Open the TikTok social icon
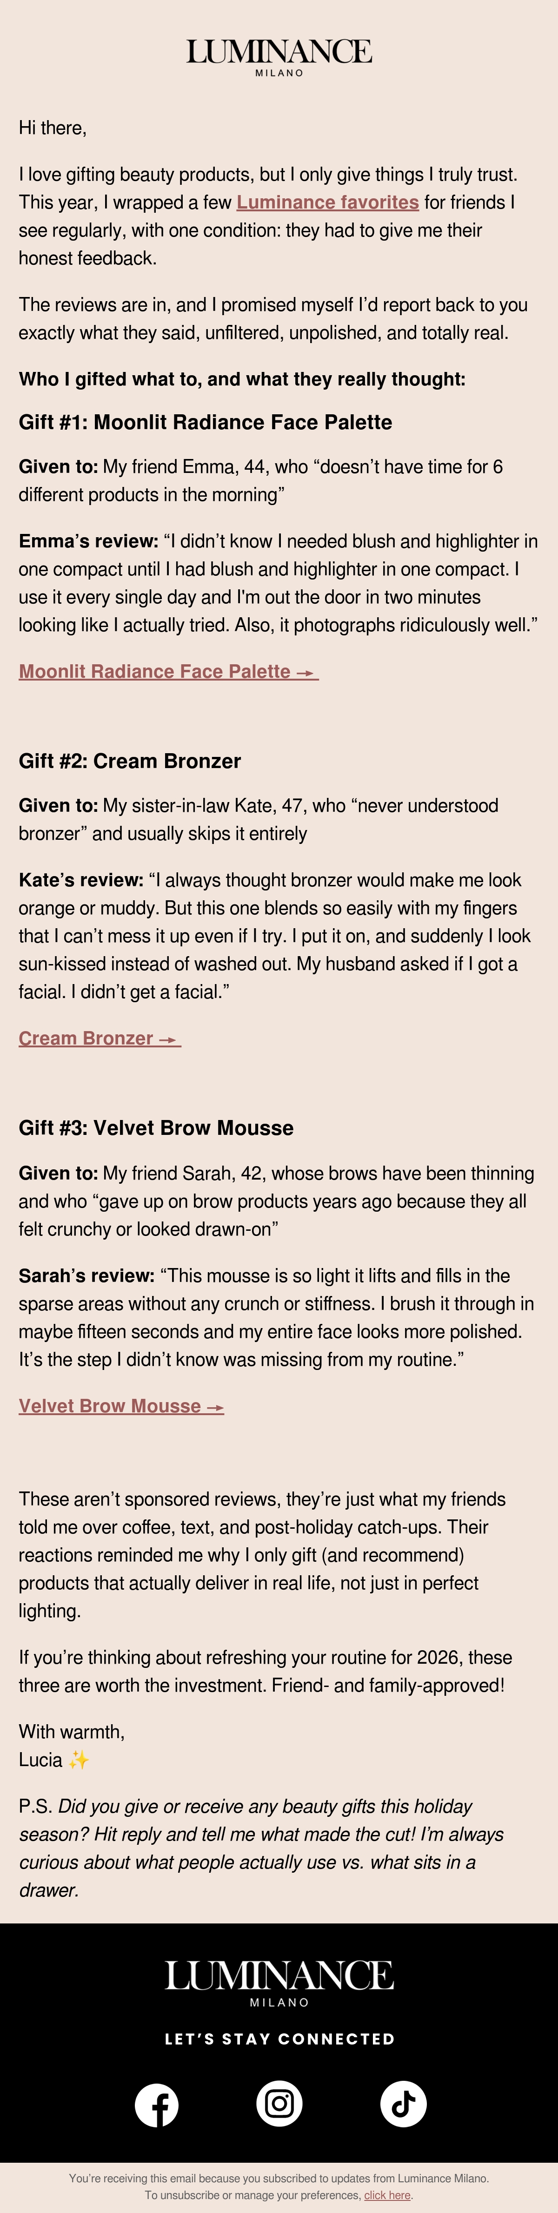 pos(404,2103)
